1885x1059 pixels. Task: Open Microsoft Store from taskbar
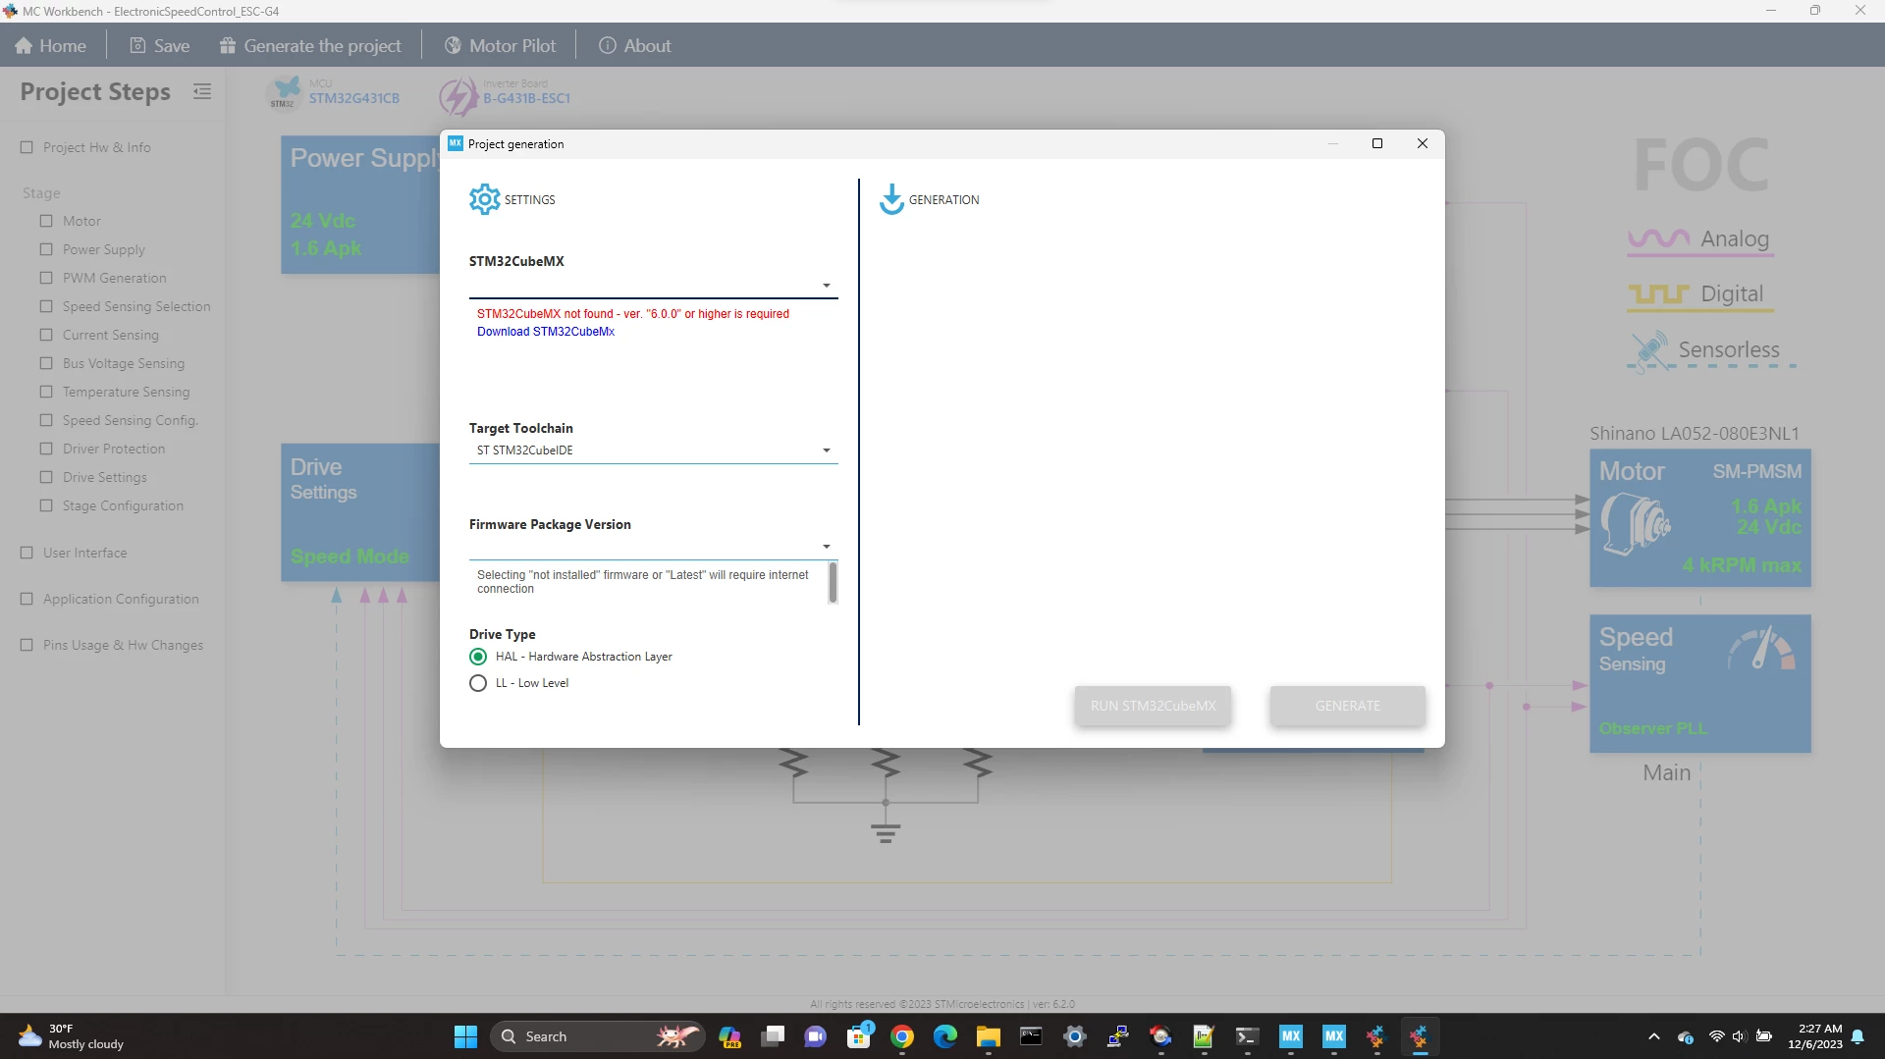pos(859,1036)
